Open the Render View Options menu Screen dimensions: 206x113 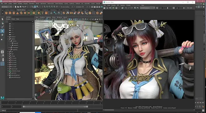(123, 5)
